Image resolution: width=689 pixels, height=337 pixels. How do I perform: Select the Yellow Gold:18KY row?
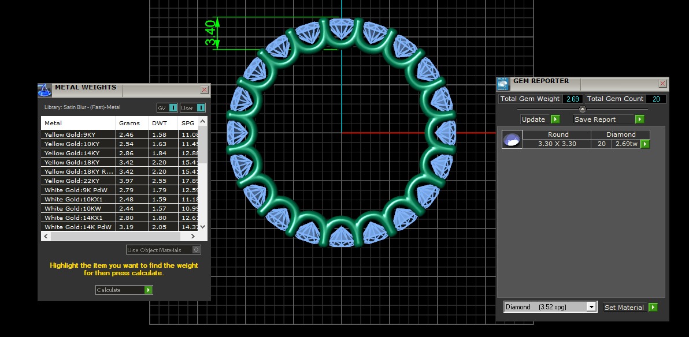click(120, 162)
